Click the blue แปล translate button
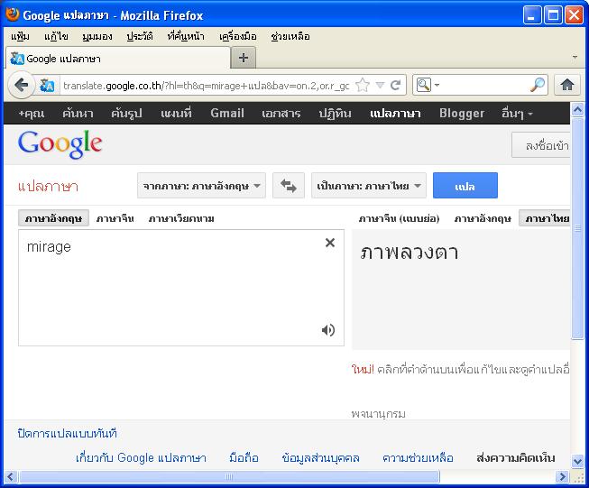Image resolution: width=589 pixels, height=488 pixels. 465,186
